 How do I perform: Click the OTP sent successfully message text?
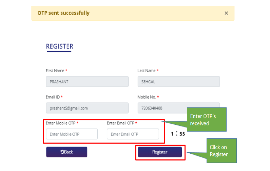click(x=63, y=13)
